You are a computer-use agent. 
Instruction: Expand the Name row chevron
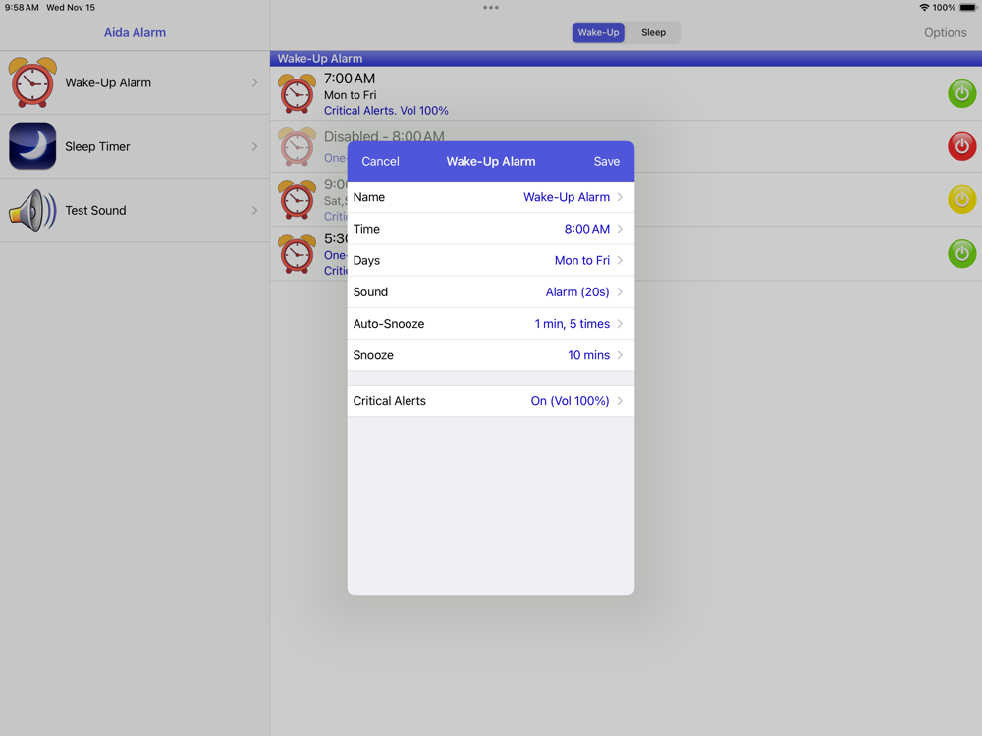(x=620, y=197)
